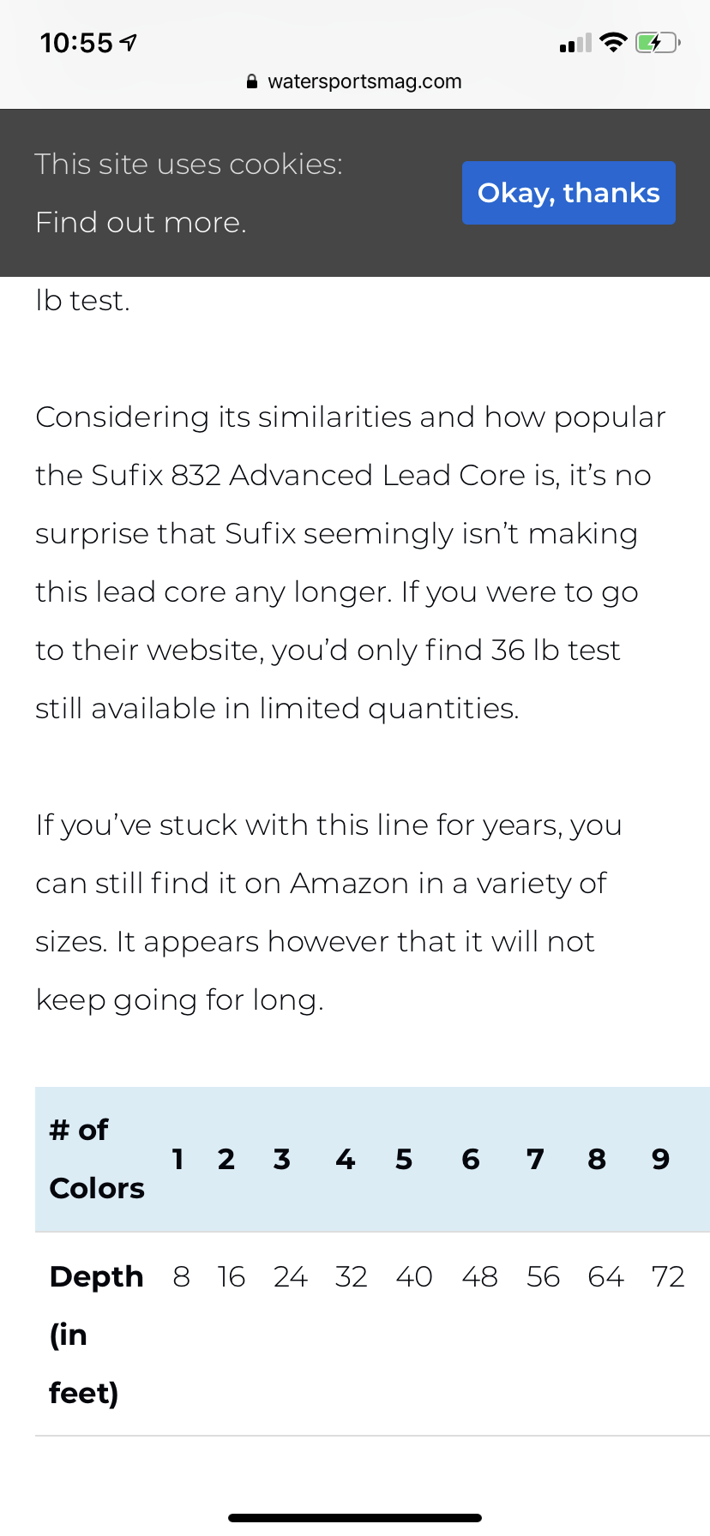Tap the Wi-Fi status icon
This screenshot has height=1536, width=710.
[x=613, y=42]
